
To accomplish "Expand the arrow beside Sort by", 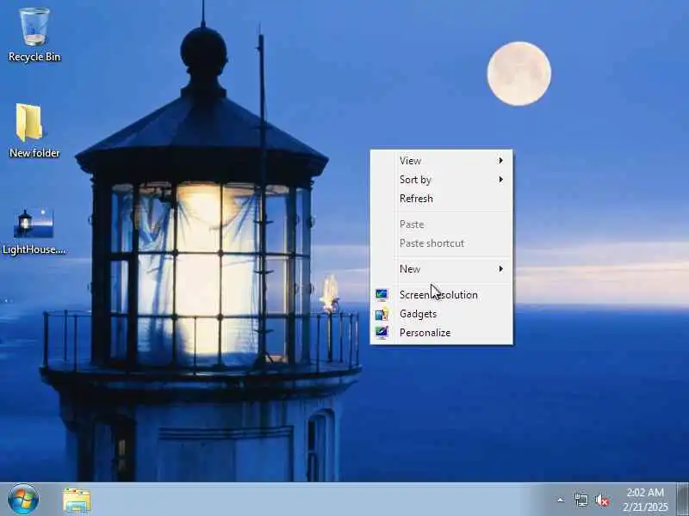I will (x=500, y=180).
